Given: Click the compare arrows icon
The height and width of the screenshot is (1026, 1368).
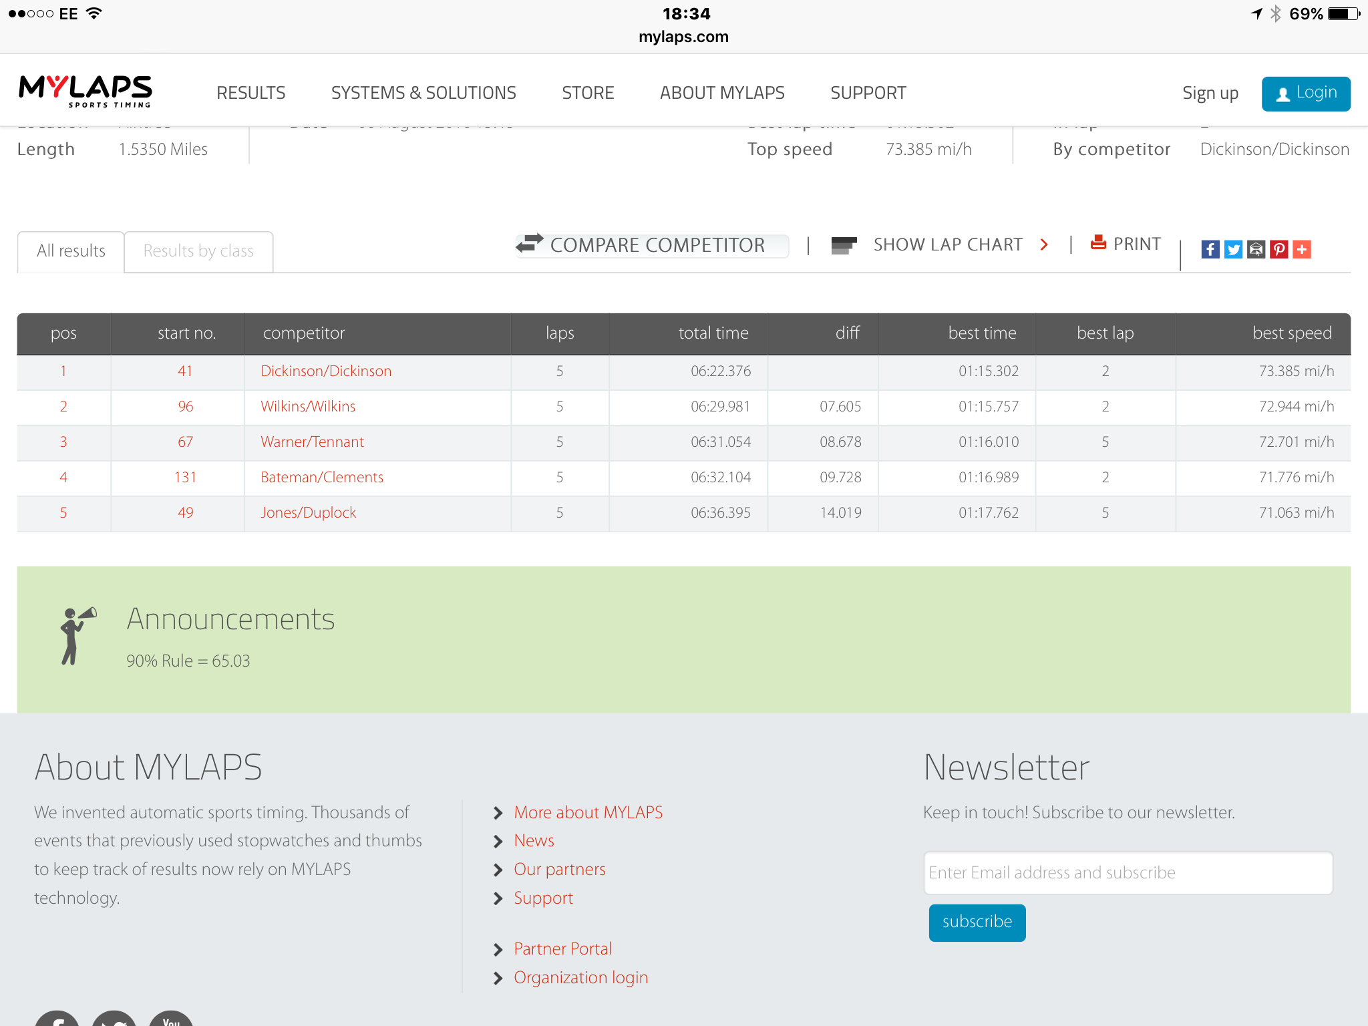Looking at the screenshot, I should click(530, 244).
